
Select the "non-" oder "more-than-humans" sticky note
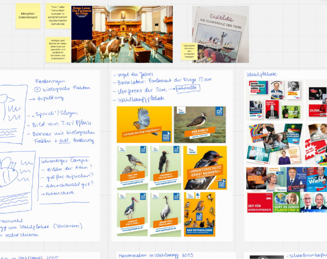pyautogui.click(x=58, y=15)
